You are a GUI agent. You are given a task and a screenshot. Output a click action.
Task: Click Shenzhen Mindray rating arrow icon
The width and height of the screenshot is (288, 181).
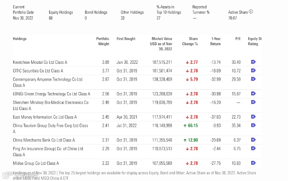(253, 102)
